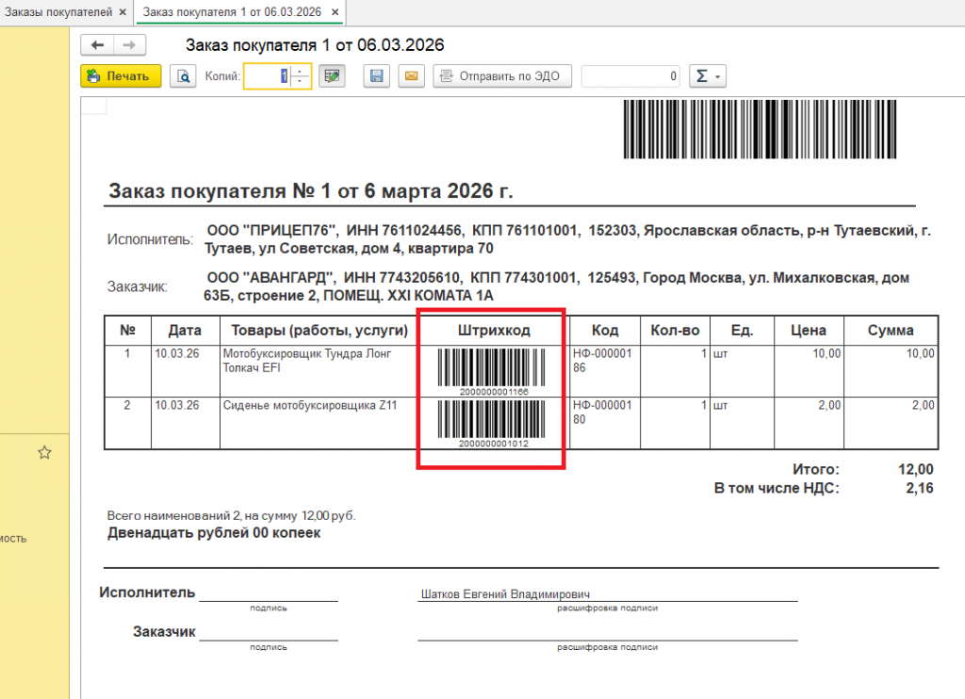Click the sum field showing 0
The height and width of the screenshot is (699, 965).
tap(630, 76)
